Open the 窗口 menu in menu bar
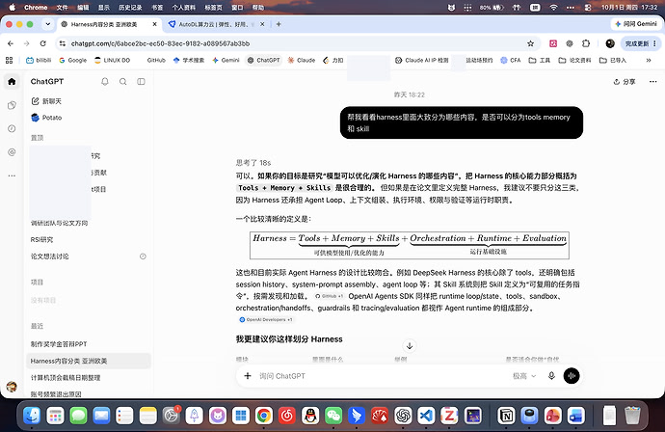 [x=237, y=7]
